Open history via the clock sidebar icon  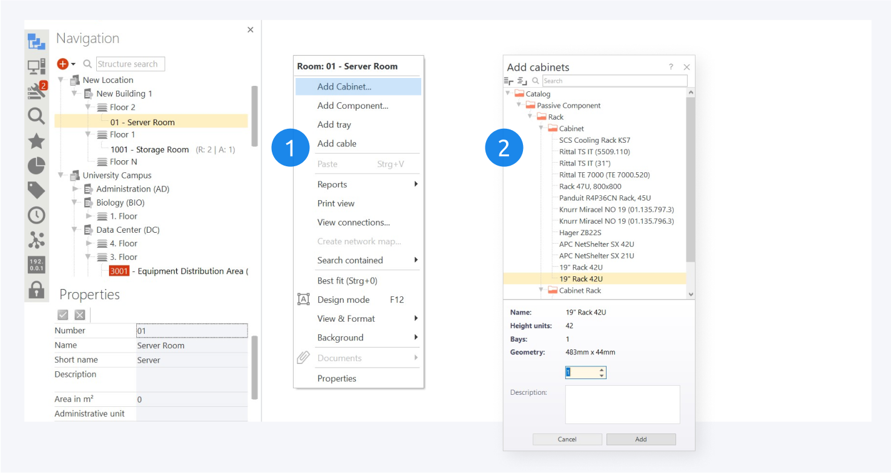click(x=36, y=215)
